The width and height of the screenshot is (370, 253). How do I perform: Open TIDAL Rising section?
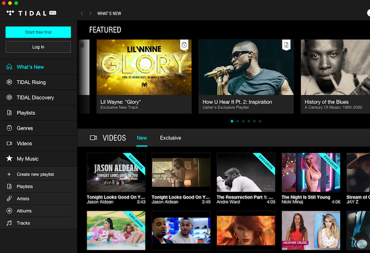[x=39, y=82]
